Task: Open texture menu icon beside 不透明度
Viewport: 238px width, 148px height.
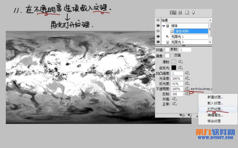Action: pos(187,88)
